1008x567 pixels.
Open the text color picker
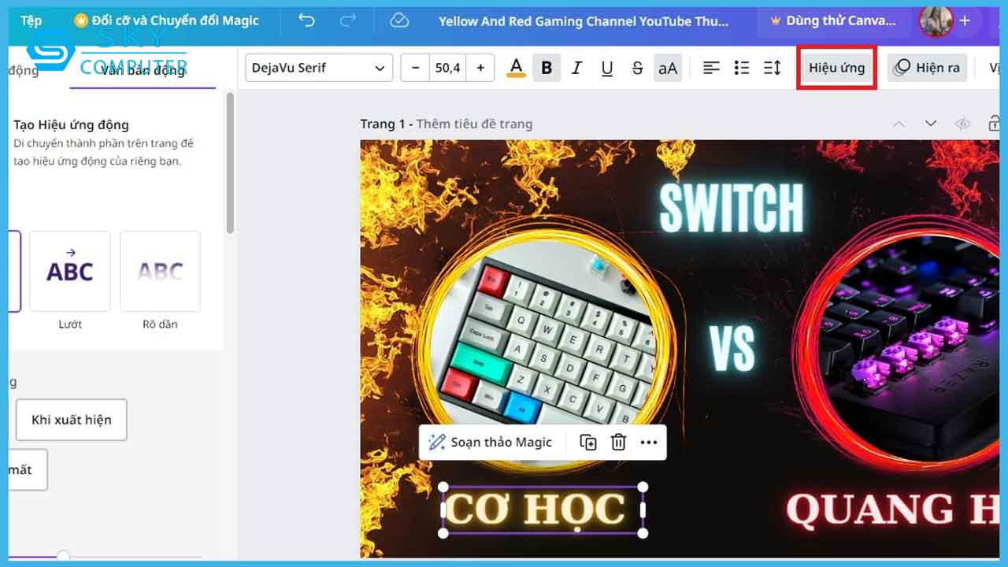[516, 68]
